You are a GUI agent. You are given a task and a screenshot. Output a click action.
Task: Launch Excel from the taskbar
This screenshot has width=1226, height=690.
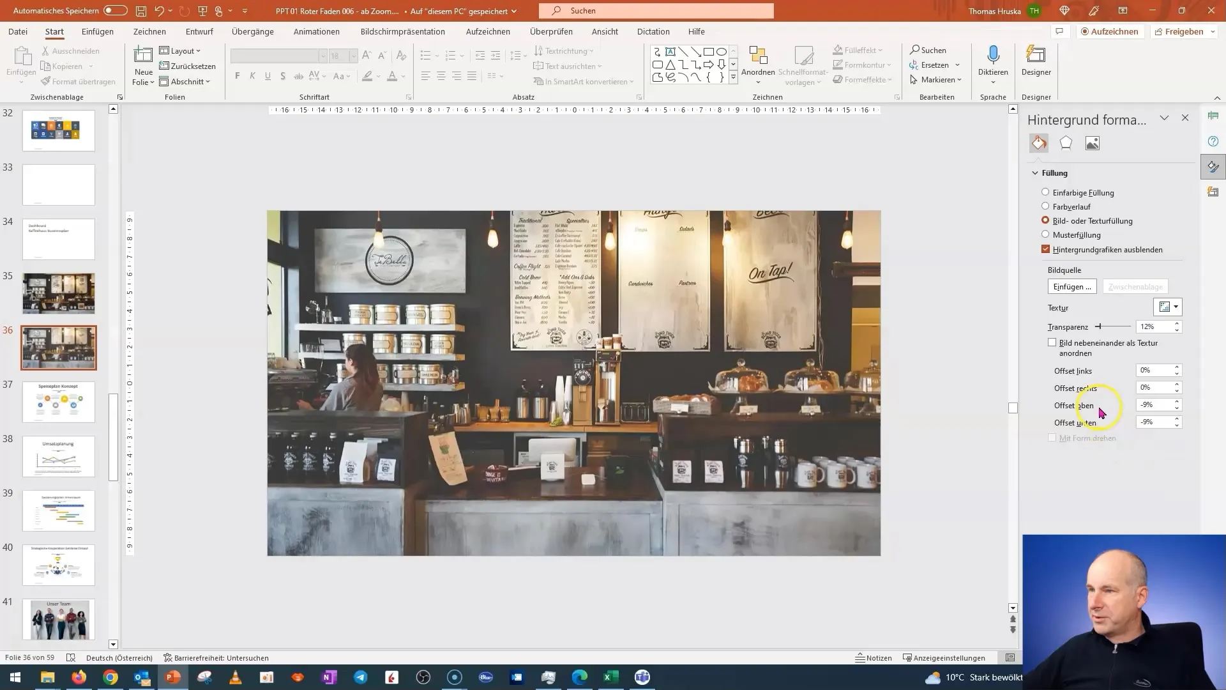coord(611,677)
